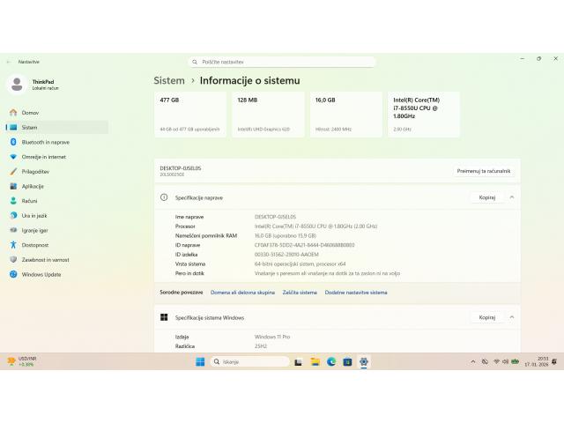Collapse the Specifikacije sistema Windows section
This screenshot has height=423, width=564.
[512, 317]
